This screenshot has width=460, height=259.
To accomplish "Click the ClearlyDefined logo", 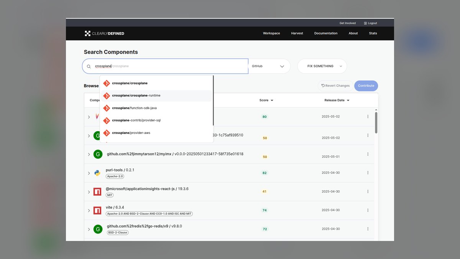I will click(104, 33).
